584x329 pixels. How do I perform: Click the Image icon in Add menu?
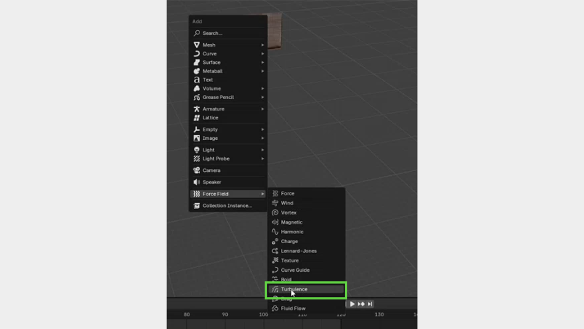(197, 138)
